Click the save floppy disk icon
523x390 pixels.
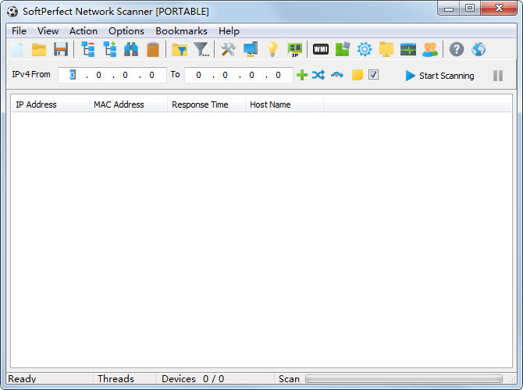[61, 50]
